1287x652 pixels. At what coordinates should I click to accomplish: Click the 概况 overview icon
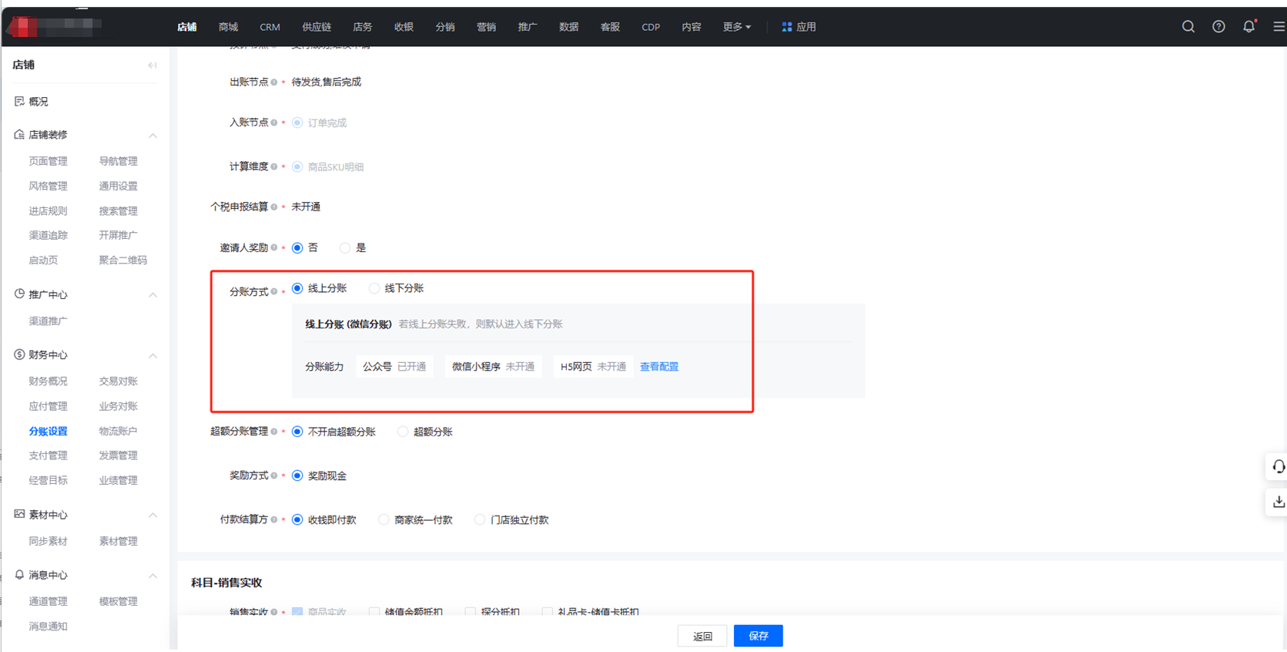coord(19,101)
